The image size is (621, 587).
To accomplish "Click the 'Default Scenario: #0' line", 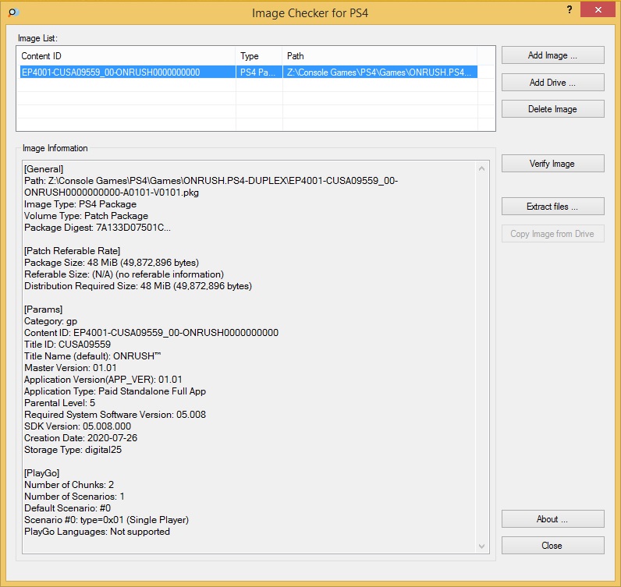I will (x=67, y=507).
